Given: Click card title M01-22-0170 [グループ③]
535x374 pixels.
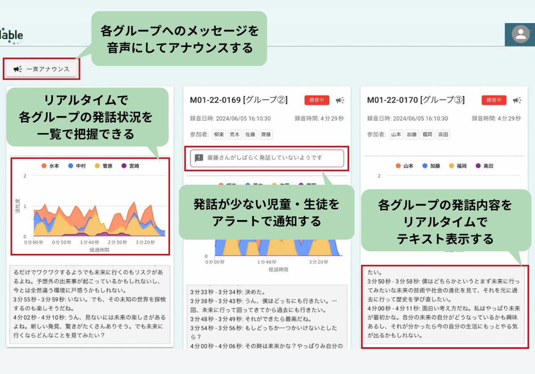Looking at the screenshot, I should pyautogui.click(x=416, y=100).
